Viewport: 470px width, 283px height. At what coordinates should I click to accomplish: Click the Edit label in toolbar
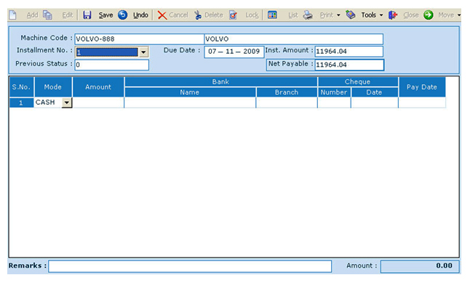(68, 15)
